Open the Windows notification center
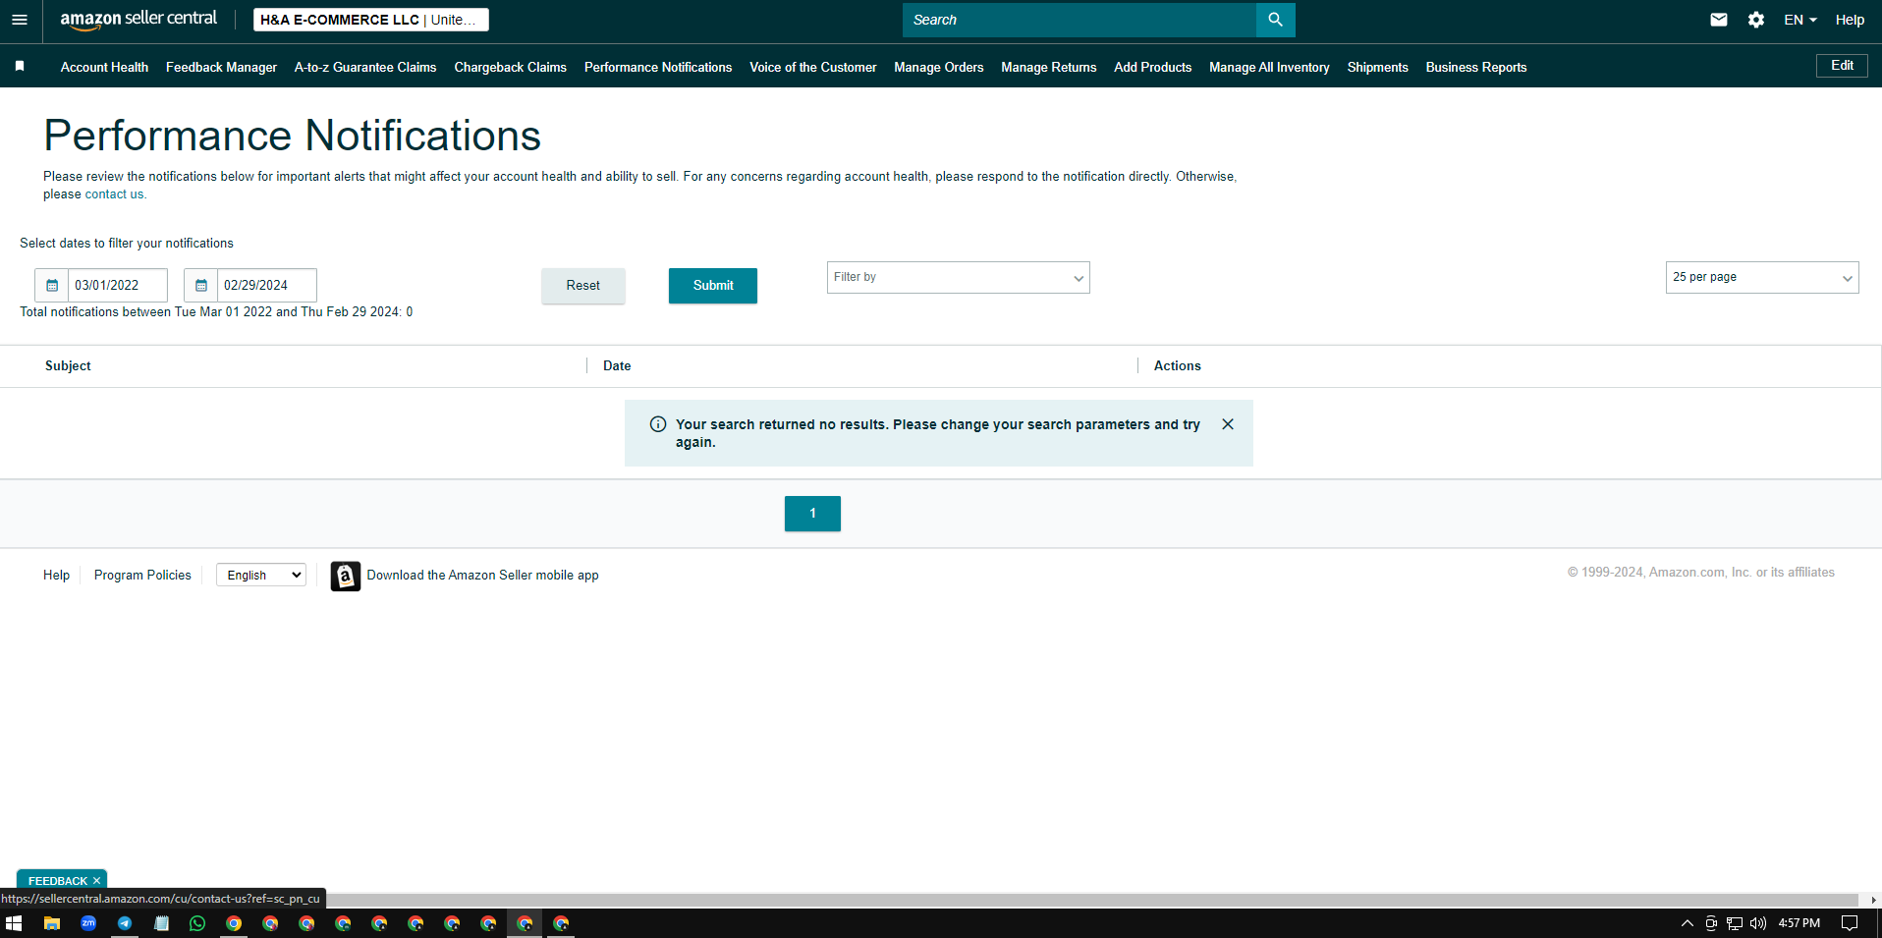 (1850, 923)
